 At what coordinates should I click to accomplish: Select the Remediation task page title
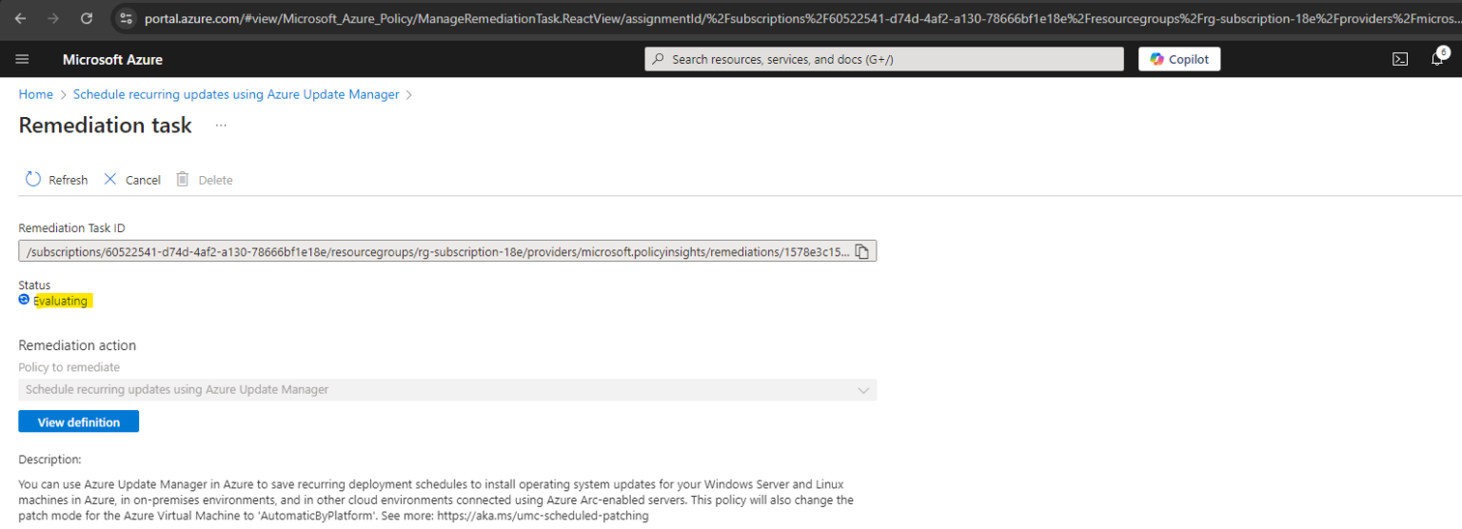[x=106, y=126]
